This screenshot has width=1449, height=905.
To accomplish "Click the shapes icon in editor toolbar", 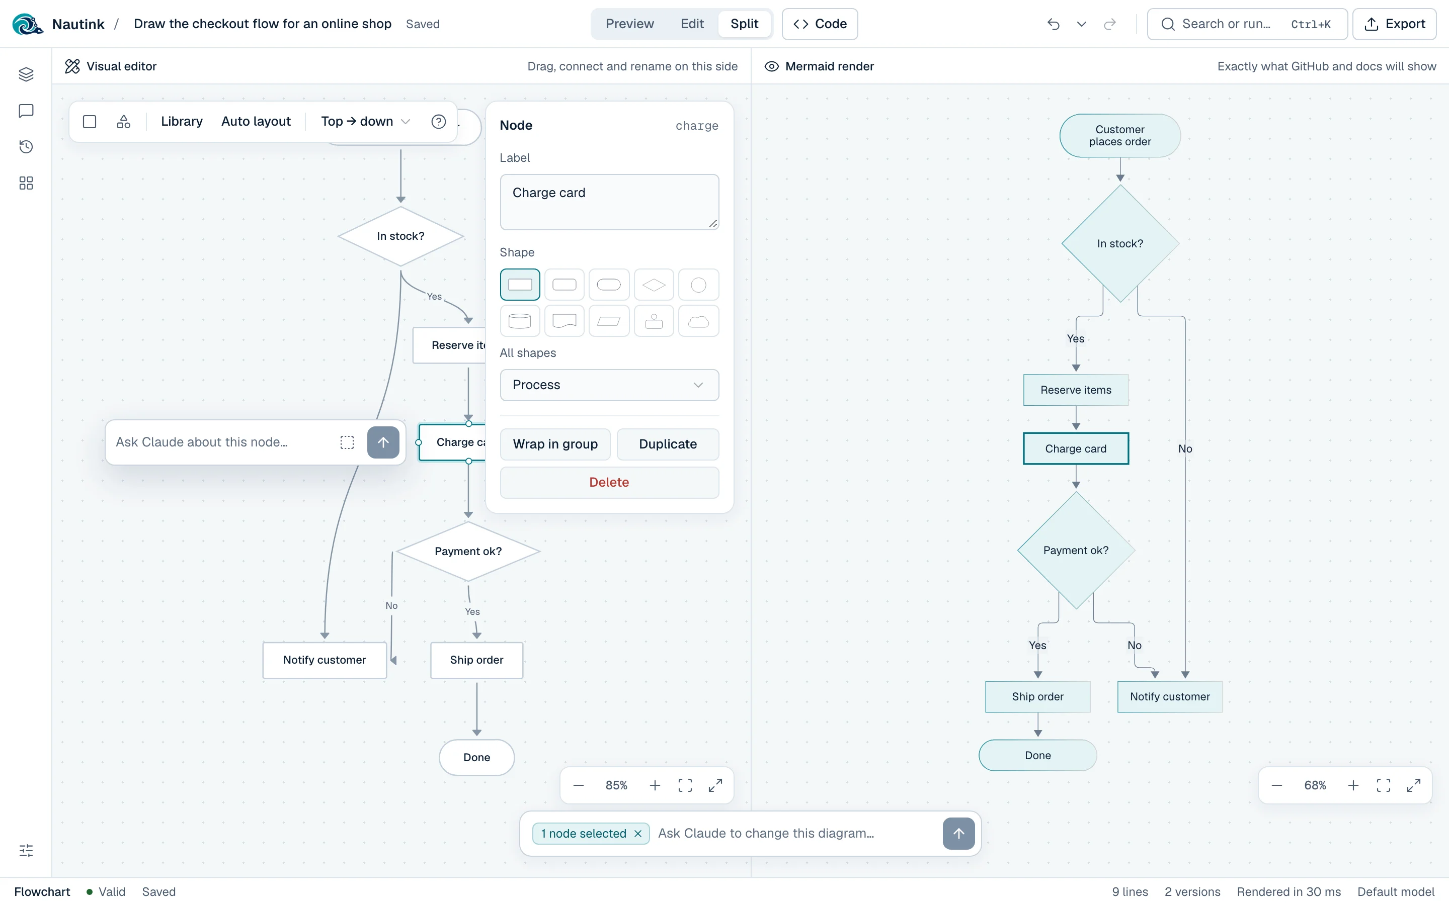I will (x=123, y=122).
